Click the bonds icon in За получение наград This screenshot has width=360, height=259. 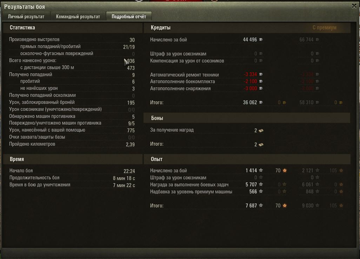click(x=261, y=131)
